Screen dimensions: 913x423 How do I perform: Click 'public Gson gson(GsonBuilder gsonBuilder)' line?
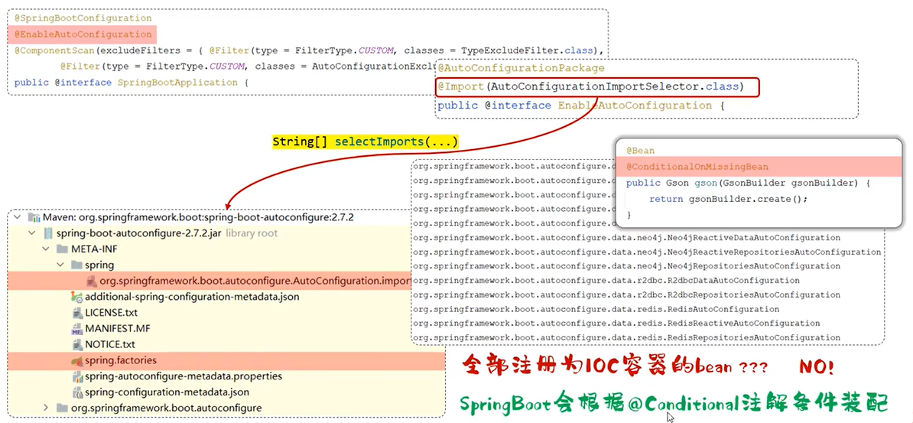pyautogui.click(x=748, y=184)
